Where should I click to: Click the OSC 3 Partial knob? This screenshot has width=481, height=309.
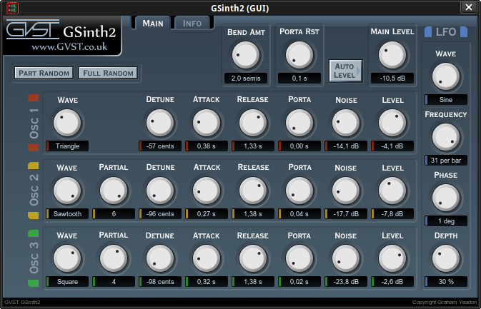114,258
